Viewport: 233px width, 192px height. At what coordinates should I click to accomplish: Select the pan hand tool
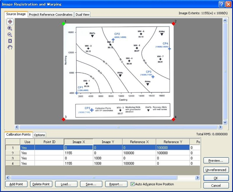[10, 47]
